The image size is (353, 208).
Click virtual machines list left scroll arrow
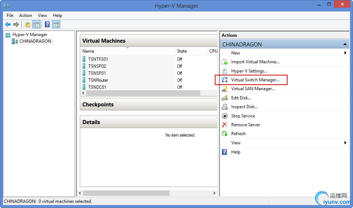tap(83, 93)
